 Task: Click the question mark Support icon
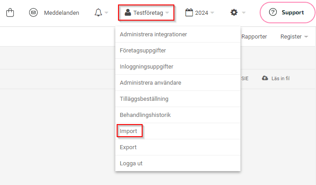(273, 13)
